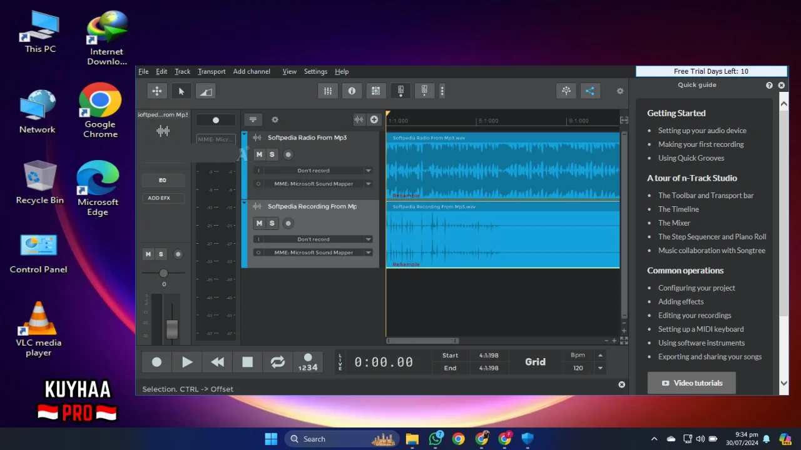
Task: Solo the Softpedia Radio From Mp3 track
Action: point(272,154)
